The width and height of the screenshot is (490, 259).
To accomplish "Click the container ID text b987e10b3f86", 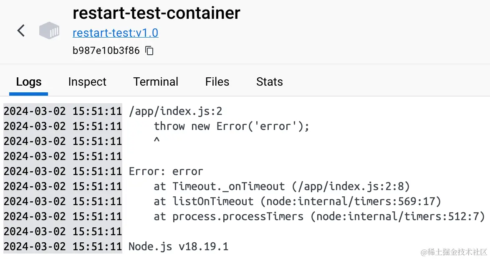I will tap(106, 51).
